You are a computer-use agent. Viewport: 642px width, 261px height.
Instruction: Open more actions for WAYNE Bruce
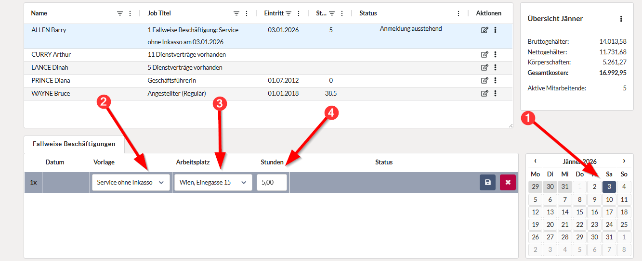495,93
